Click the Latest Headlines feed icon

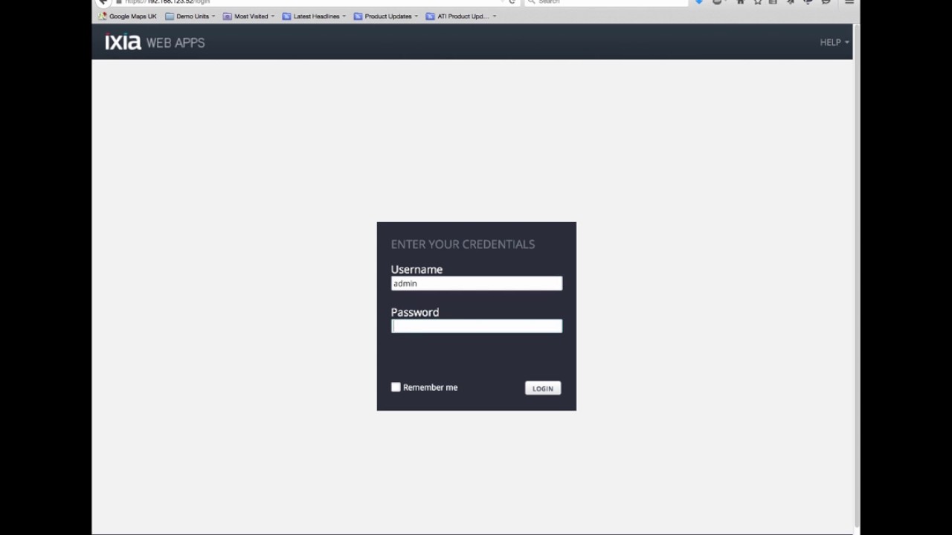pos(286,16)
